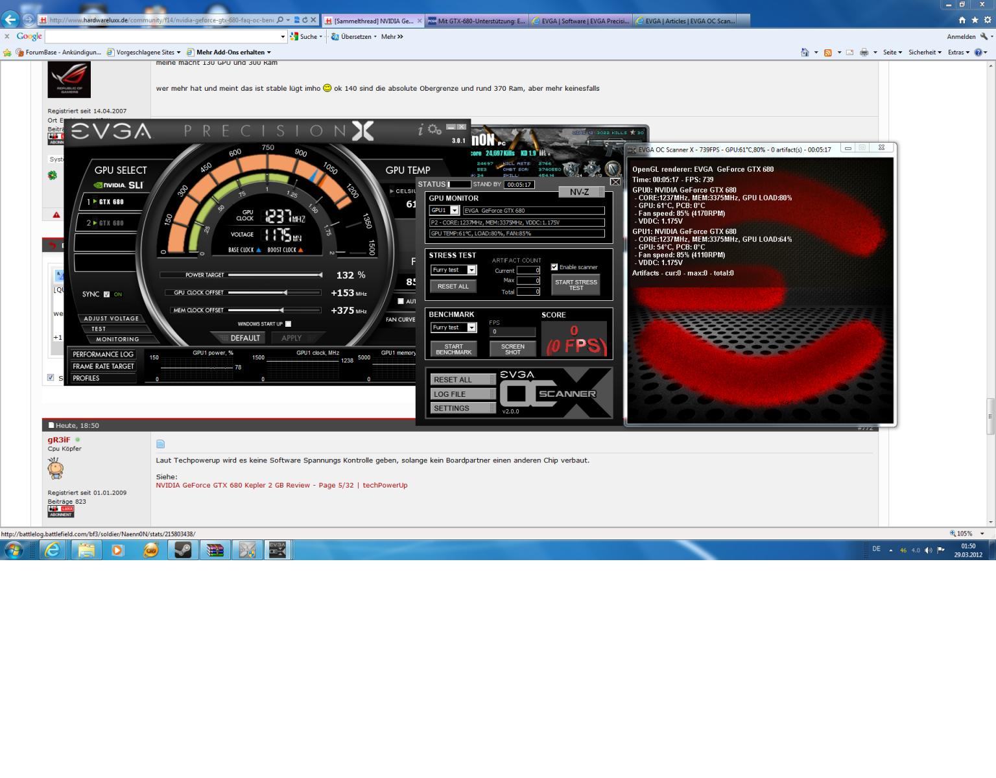
Task: Open Internet Explorer from the taskbar
Action: tap(53, 550)
